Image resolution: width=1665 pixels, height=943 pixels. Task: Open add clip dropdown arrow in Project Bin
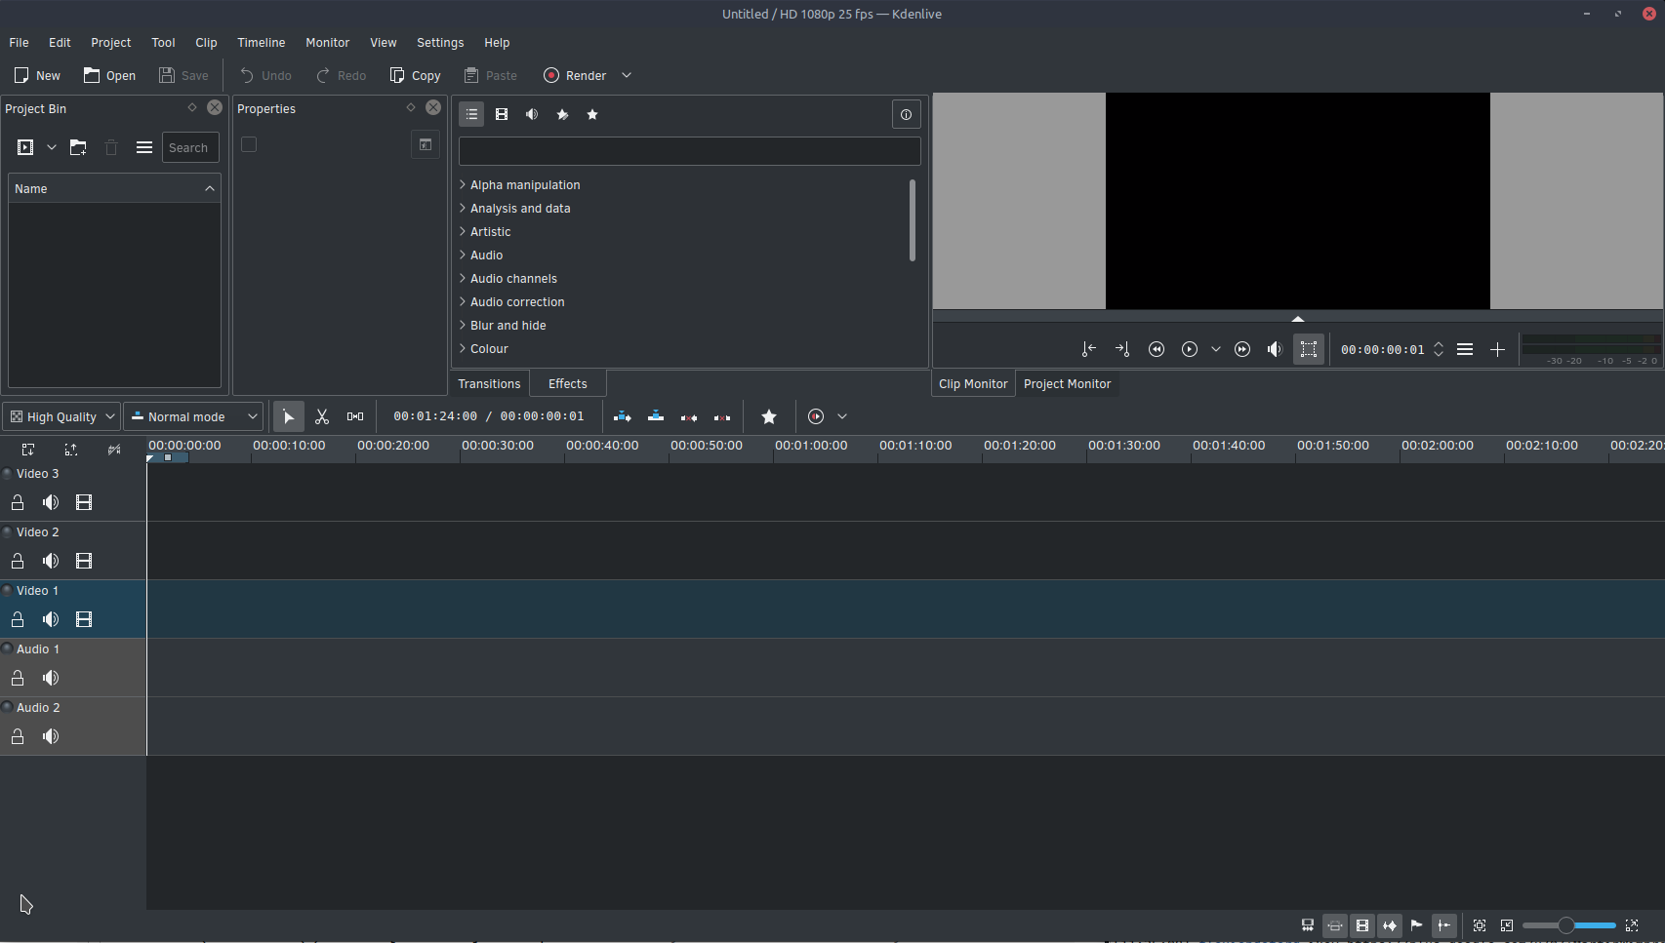[x=52, y=147]
